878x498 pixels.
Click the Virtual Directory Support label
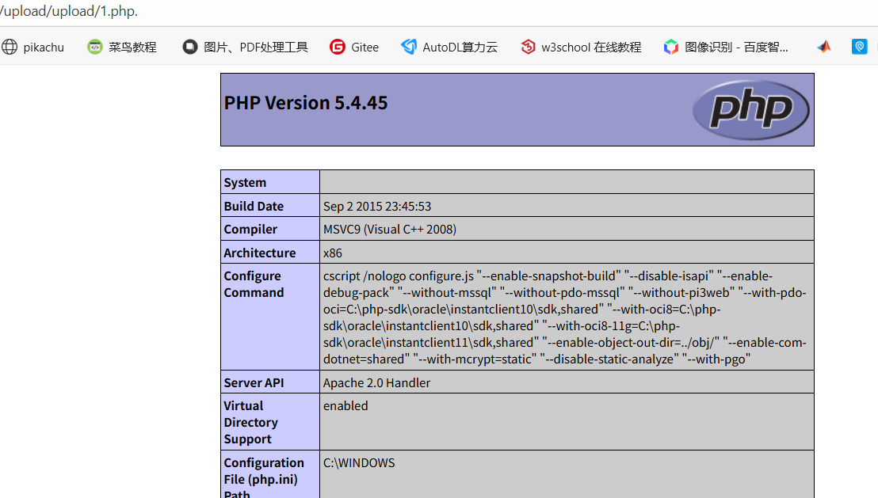(x=270, y=422)
